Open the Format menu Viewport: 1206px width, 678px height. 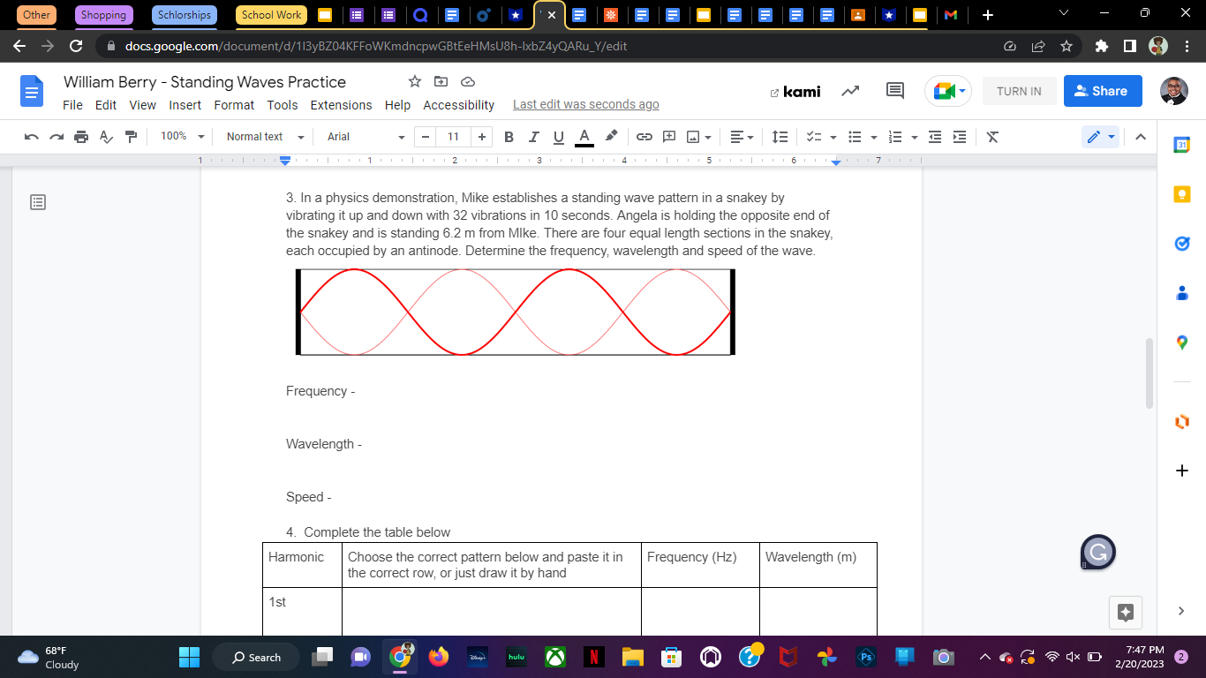(234, 105)
